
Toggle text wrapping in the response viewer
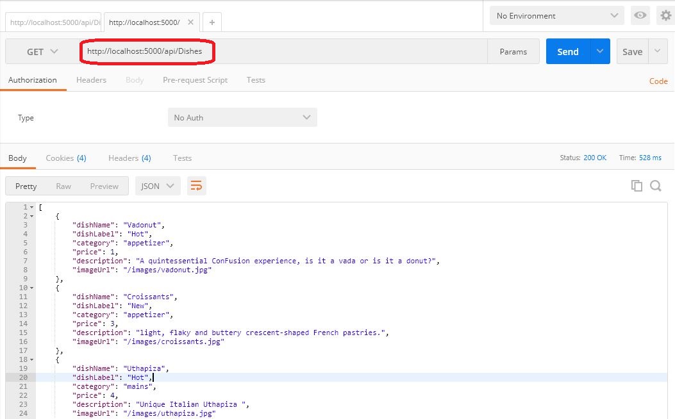pos(196,185)
